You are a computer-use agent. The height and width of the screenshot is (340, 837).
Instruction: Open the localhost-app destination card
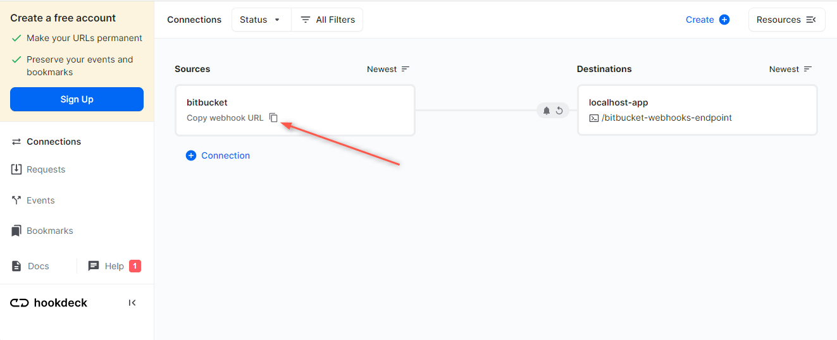(x=697, y=110)
